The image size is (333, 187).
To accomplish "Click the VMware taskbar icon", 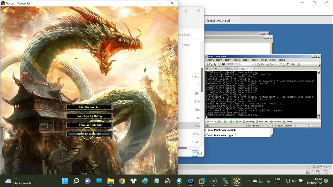I will [x=202, y=181].
